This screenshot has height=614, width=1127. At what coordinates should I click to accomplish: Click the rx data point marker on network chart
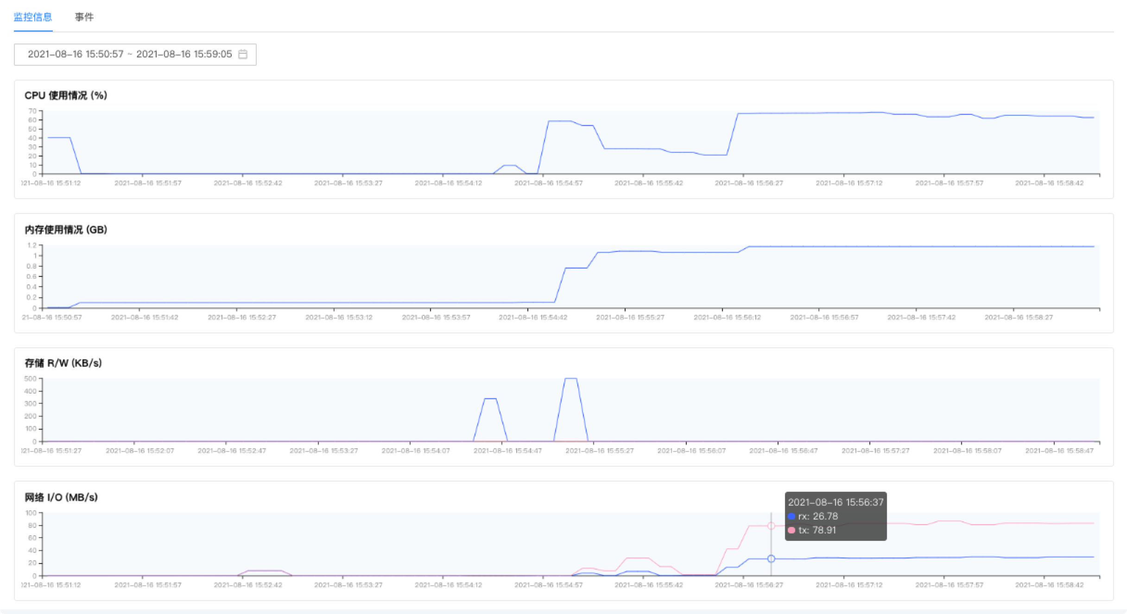pyautogui.click(x=771, y=558)
